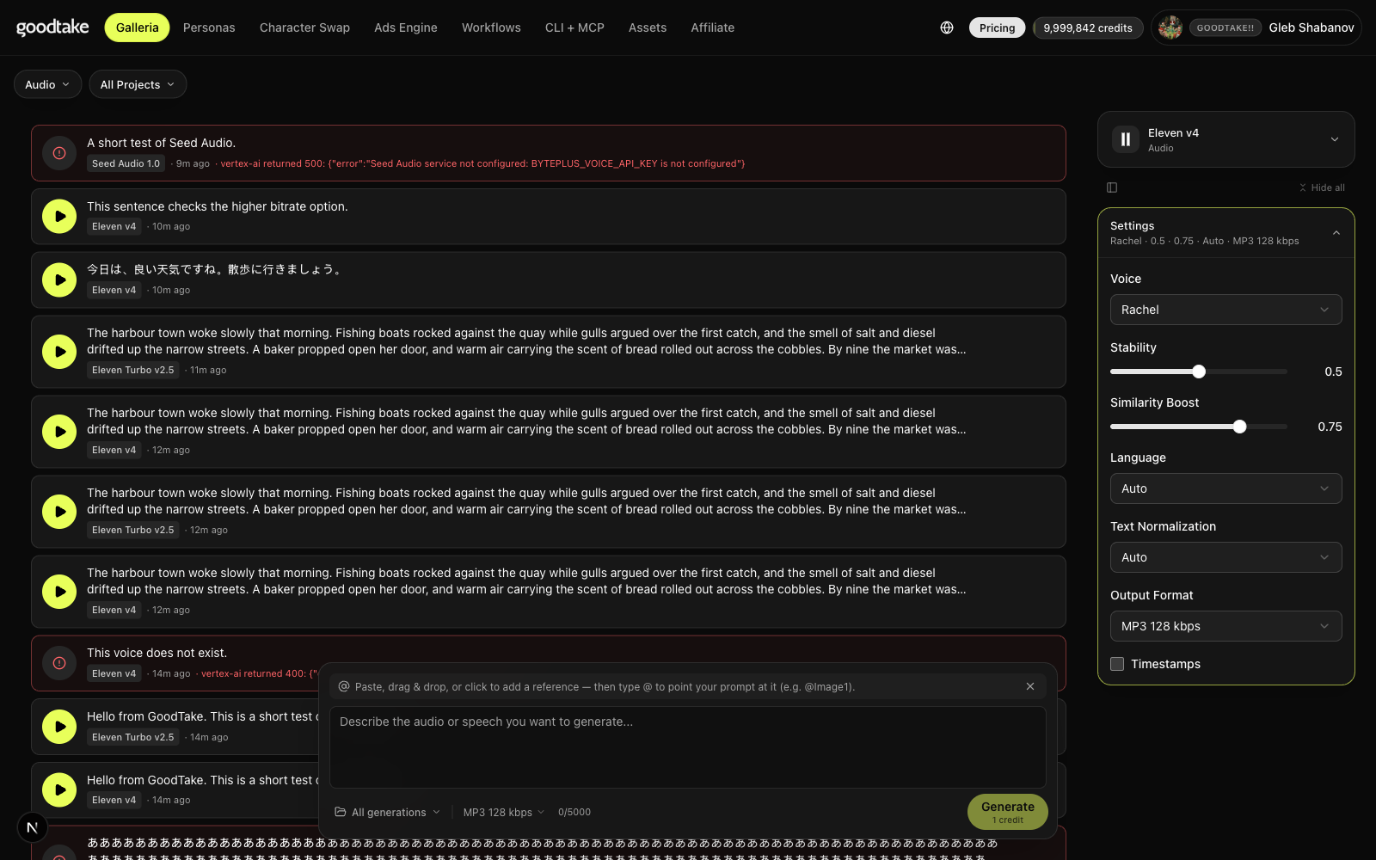This screenshot has height=860, width=1376.
Task: Click the user profile avatar image
Action: tap(1170, 28)
